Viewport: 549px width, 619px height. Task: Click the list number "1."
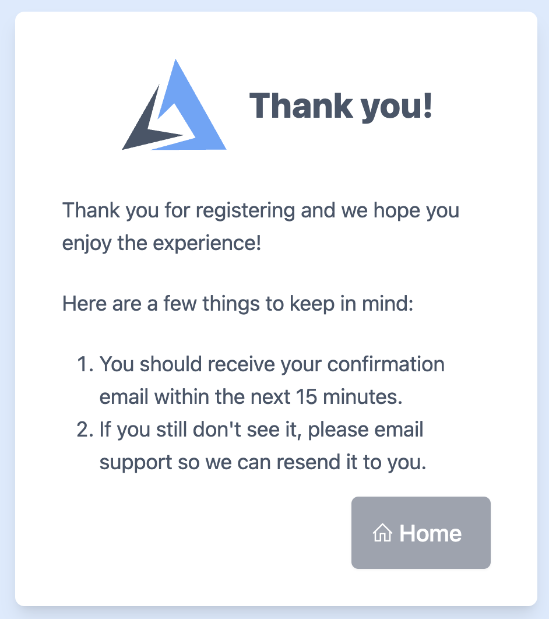(x=85, y=365)
